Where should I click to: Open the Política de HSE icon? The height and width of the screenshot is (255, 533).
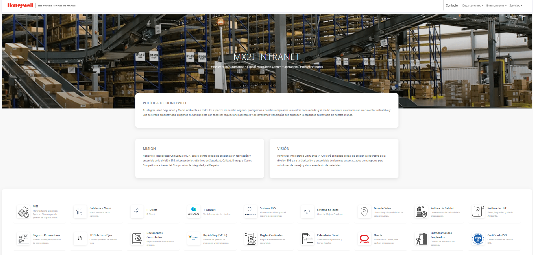pos(478,212)
